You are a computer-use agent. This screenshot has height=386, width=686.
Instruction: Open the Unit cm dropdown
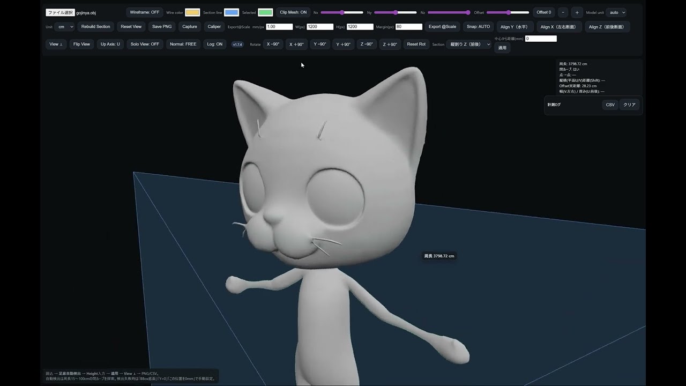point(65,27)
